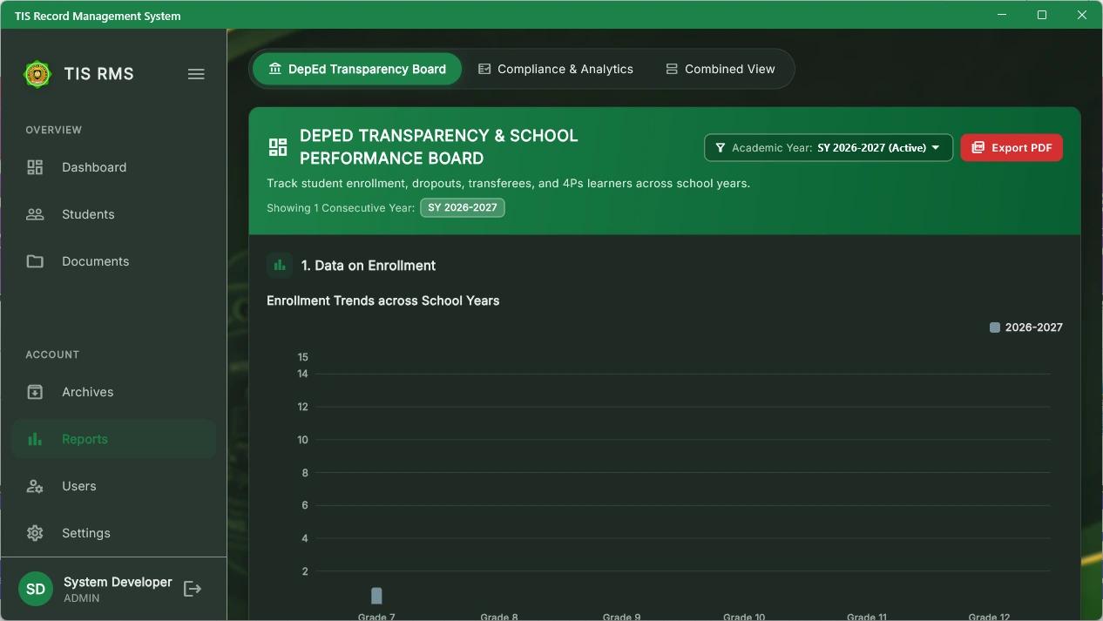
Task: Open the Users page
Action: coord(113,486)
